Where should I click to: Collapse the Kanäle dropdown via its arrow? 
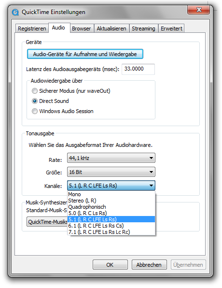(151, 186)
